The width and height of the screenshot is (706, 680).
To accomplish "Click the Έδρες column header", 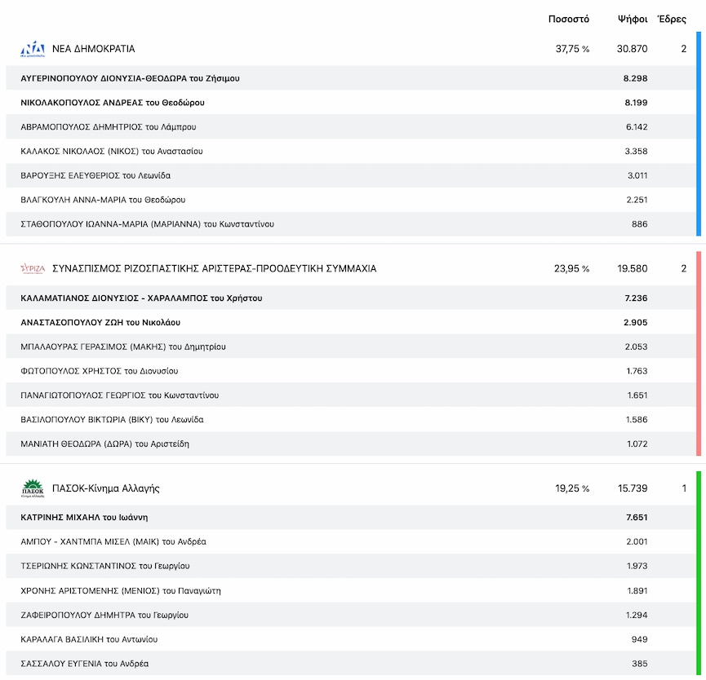I will point(672,19).
